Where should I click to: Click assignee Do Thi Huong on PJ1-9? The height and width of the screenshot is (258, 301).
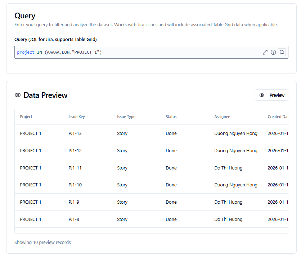click(228, 202)
